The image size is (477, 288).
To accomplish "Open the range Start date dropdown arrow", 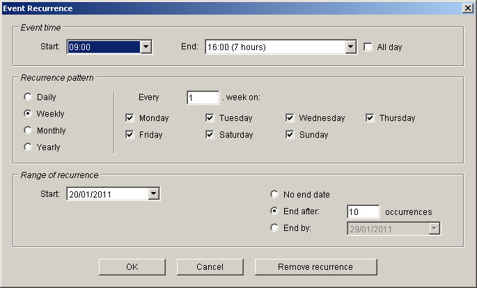I will (154, 194).
